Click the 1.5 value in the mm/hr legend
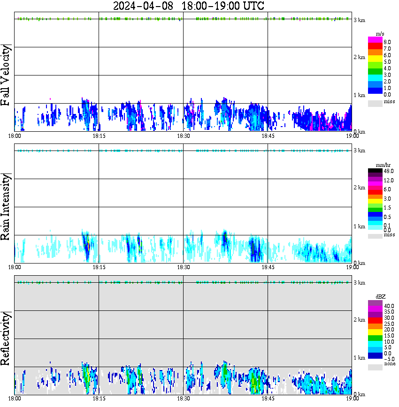 point(387,208)
